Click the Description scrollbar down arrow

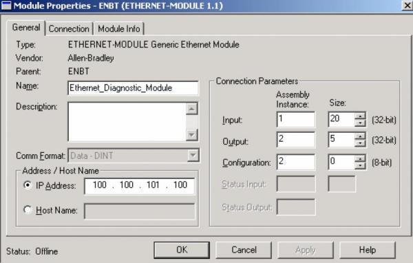(192, 135)
